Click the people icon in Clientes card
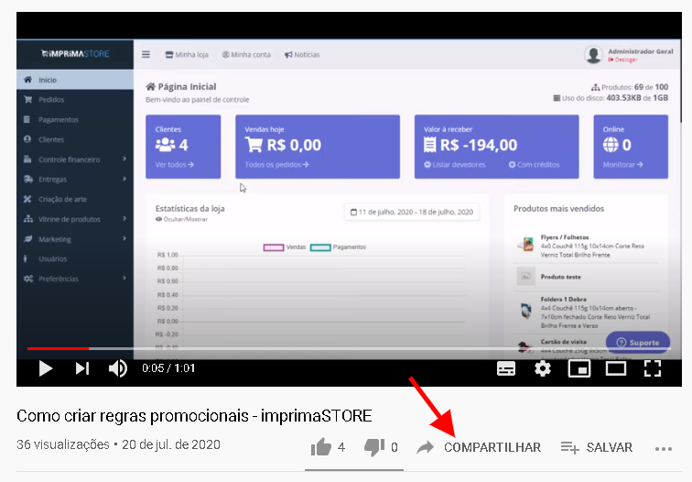Image resolution: width=692 pixels, height=482 pixels. coord(165,145)
